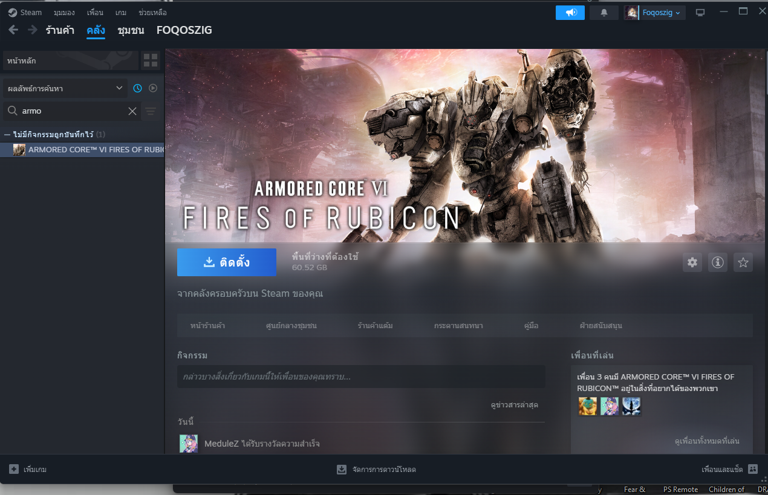
Task: Open the เพื่อน menu
Action: [95, 13]
